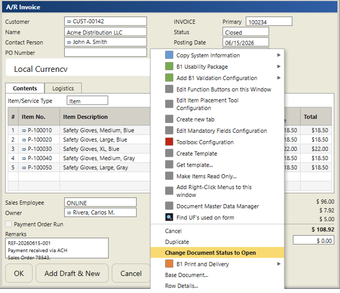Click the Remarks text box
This screenshot has height=293, width=340.
point(57,248)
